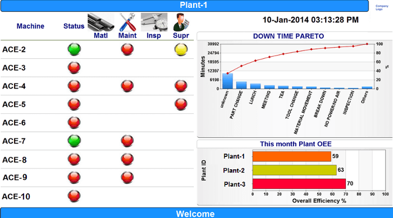
Task: Click the INSPECTION axis label
Action: (349, 103)
